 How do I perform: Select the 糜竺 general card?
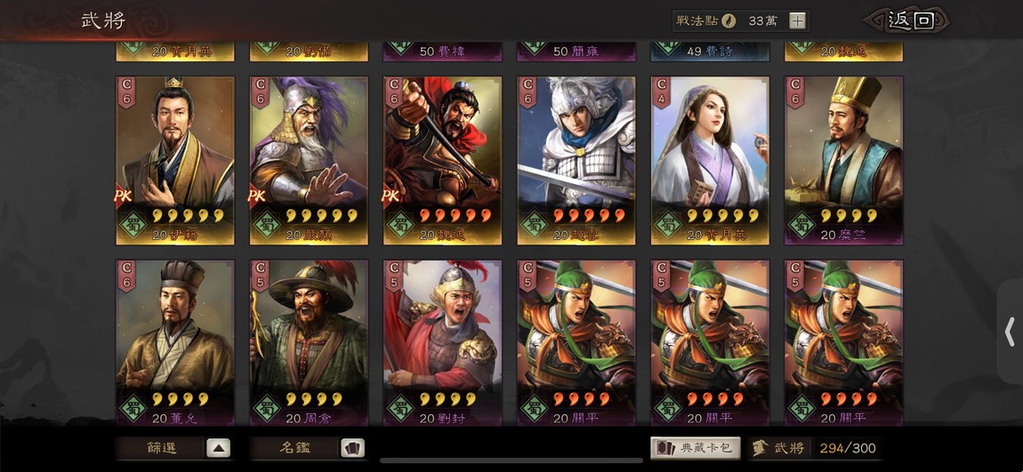pyautogui.click(x=843, y=160)
